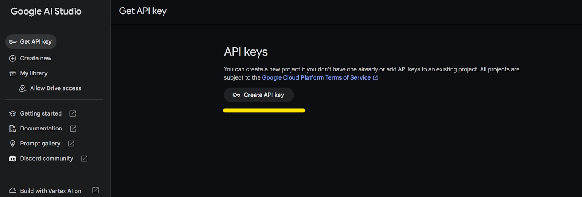The height and width of the screenshot is (197, 582).
Task: Click the Get API key page title
Action: 143,11
